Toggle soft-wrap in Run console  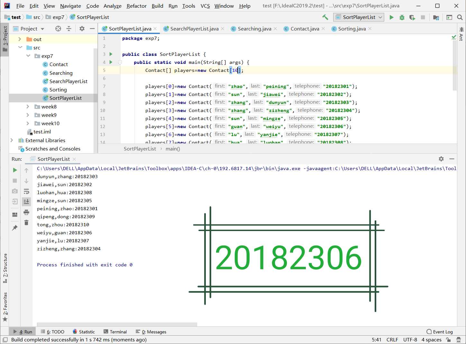pos(26,191)
